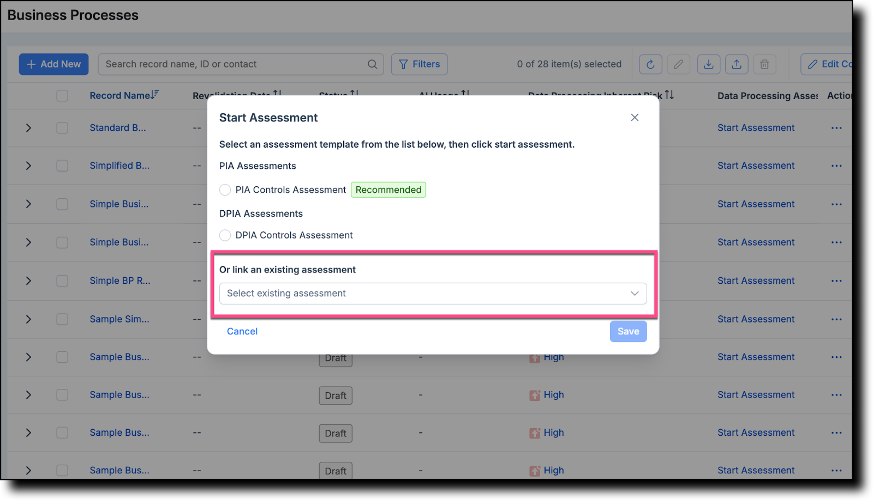Click inside the record search field

pos(229,64)
